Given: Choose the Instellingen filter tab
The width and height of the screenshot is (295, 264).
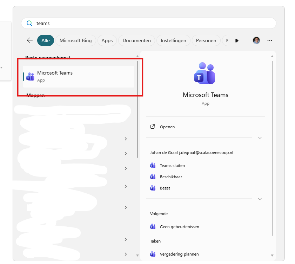Looking at the screenshot, I should tap(173, 40).
